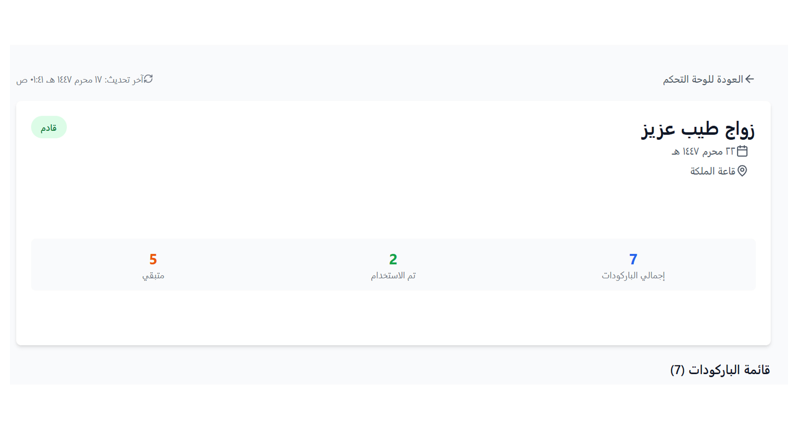Click the blue total count 7

click(x=633, y=259)
